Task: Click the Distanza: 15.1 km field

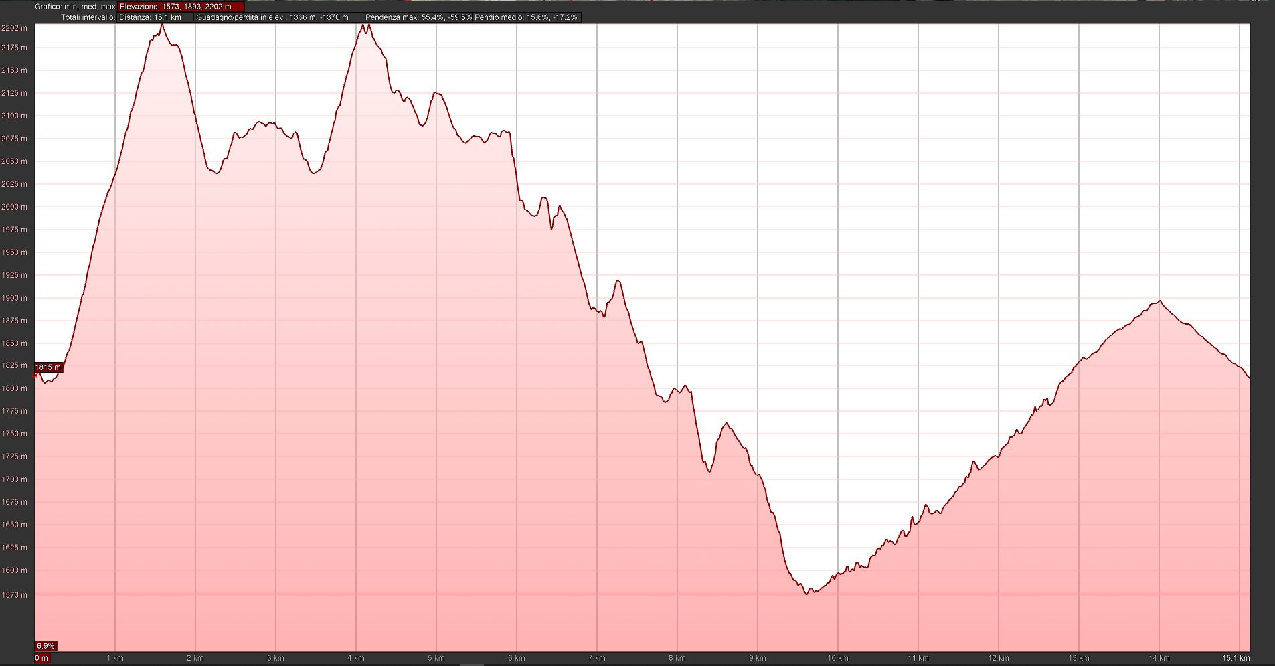Action: coord(155,17)
